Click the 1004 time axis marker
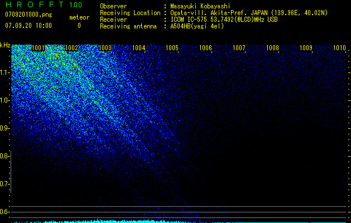This screenshot has width=351, height=223. click(138, 48)
